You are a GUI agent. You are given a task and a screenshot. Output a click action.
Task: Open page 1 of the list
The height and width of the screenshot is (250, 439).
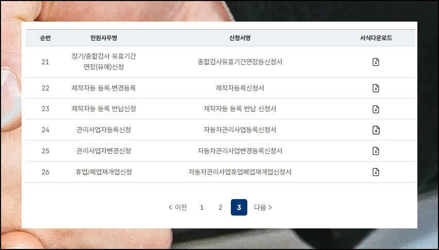(x=201, y=207)
